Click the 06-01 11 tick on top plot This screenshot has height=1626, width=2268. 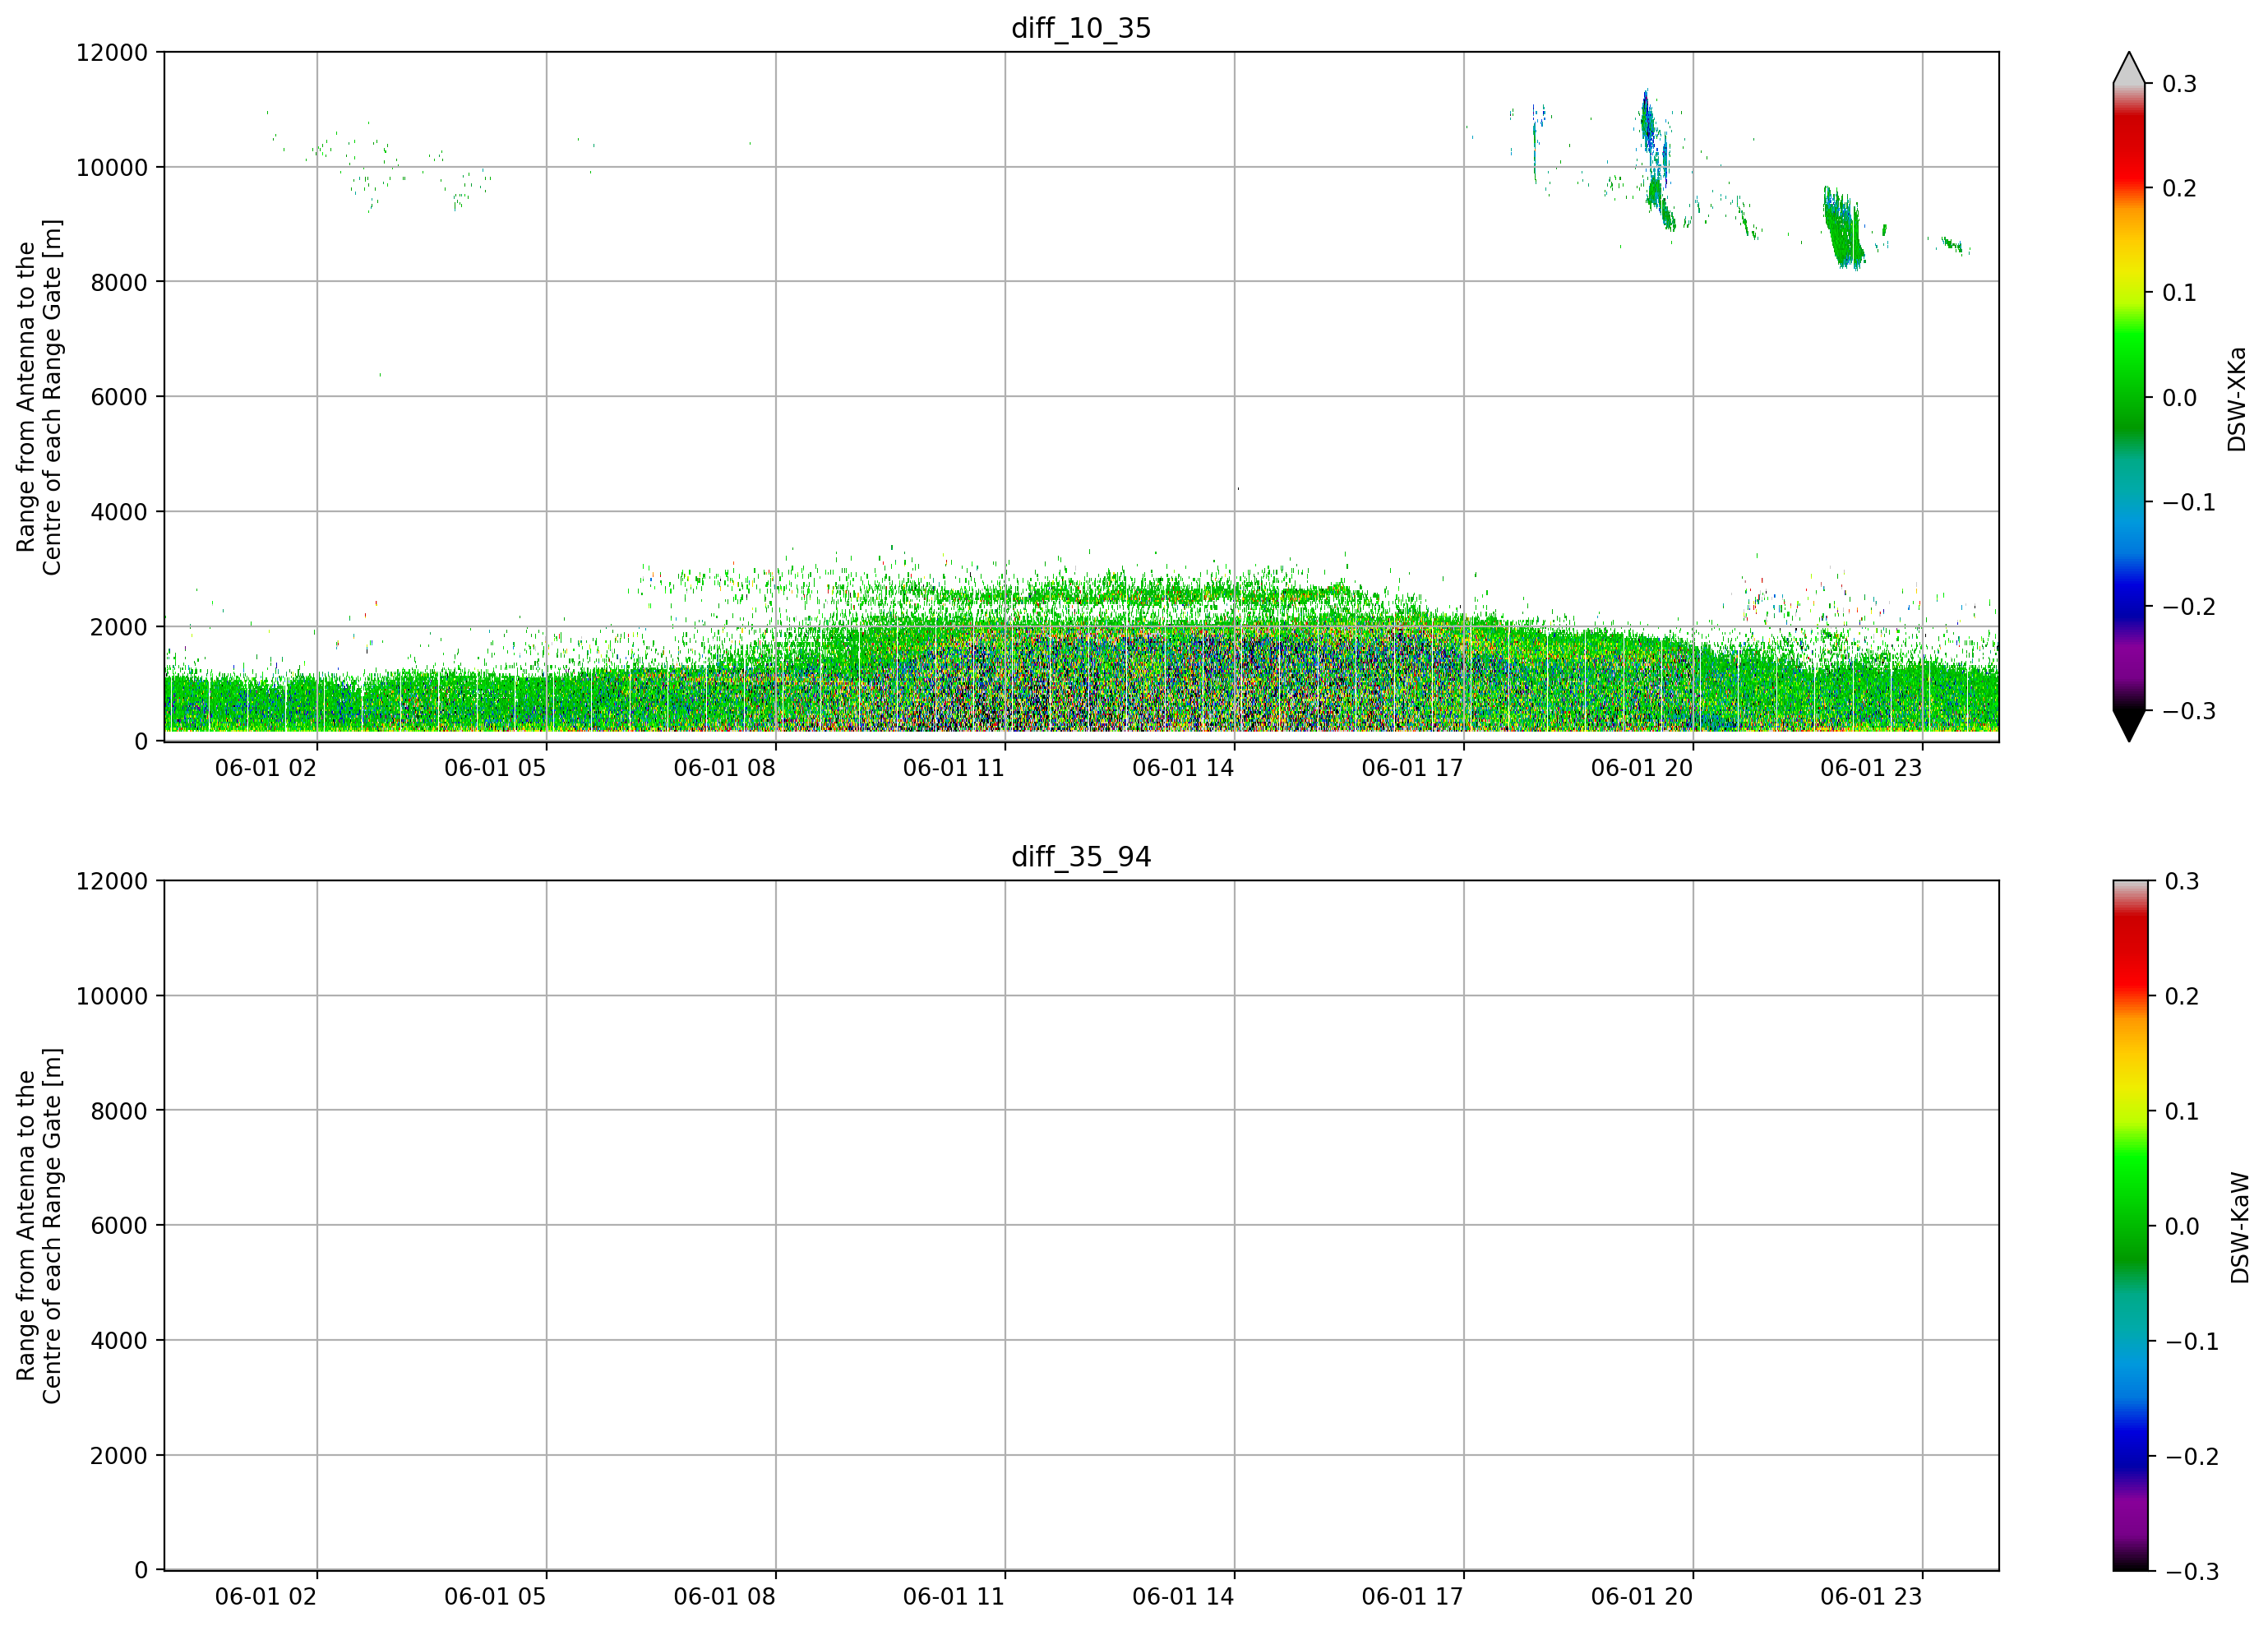(x=953, y=768)
